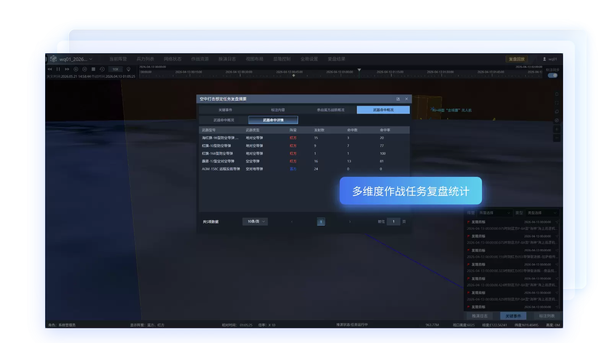The width and height of the screenshot is (609, 343).
Task: Open the 10条/页 page size dropdown
Action: [255, 222]
